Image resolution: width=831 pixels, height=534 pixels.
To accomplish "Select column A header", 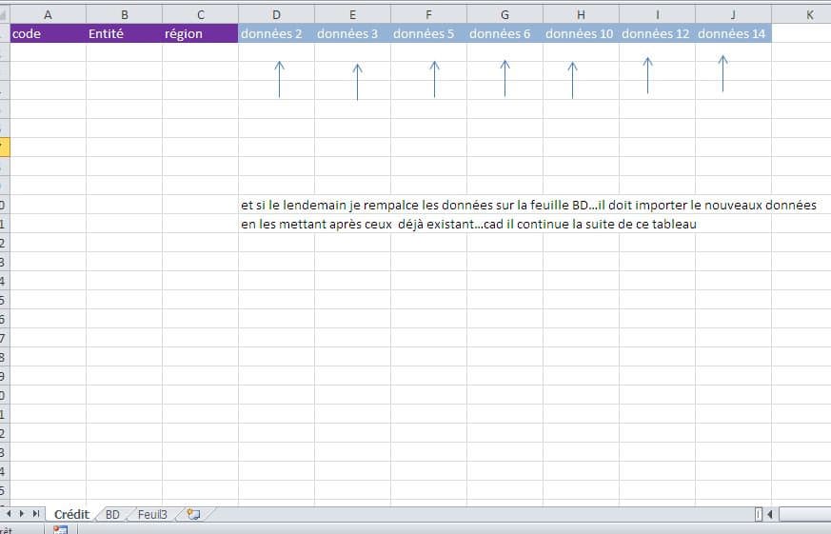I will 48,15.
